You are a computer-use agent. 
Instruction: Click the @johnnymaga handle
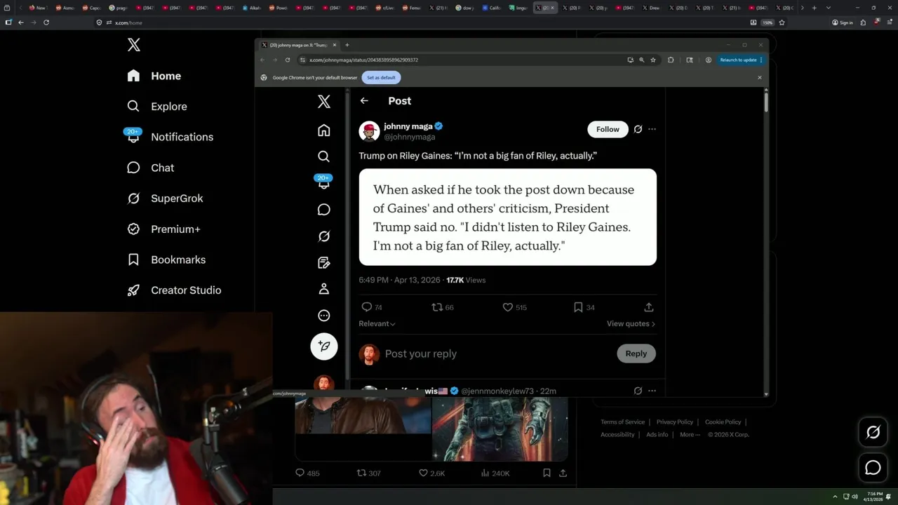(410, 137)
